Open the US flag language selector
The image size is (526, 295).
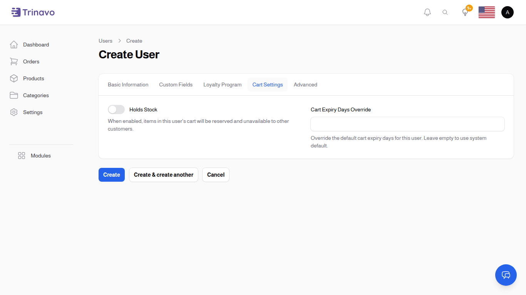tap(486, 12)
